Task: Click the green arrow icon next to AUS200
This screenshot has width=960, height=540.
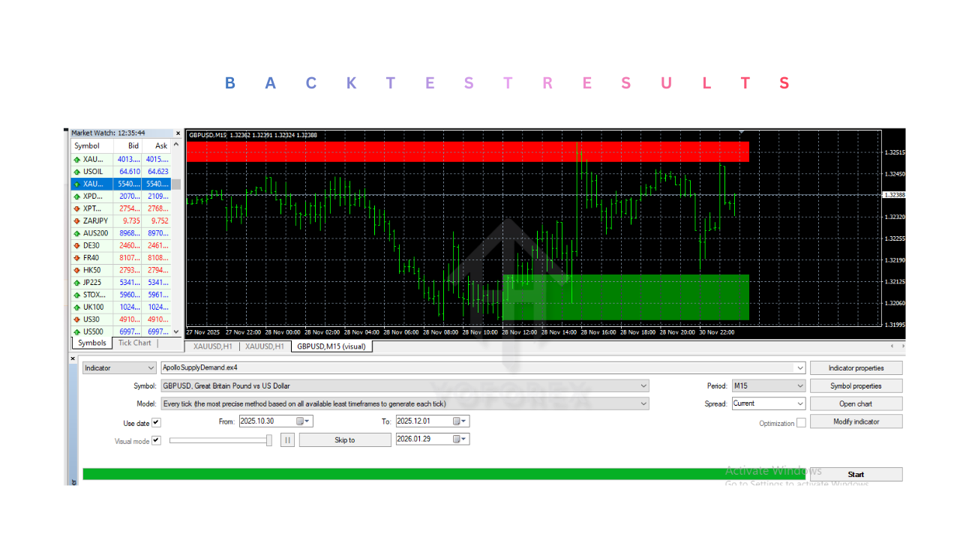Action: pos(77,233)
